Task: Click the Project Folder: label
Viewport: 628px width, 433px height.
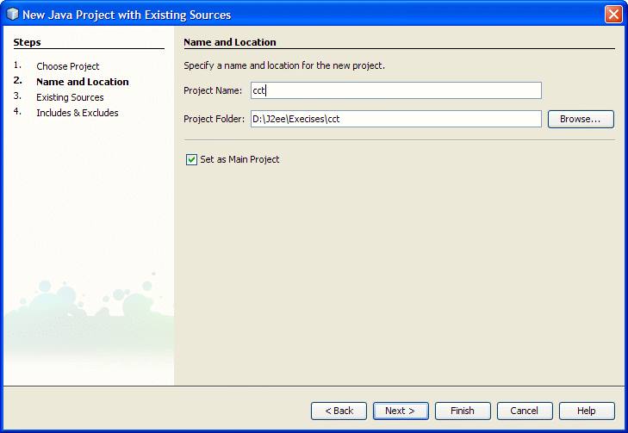Action: click(x=214, y=120)
